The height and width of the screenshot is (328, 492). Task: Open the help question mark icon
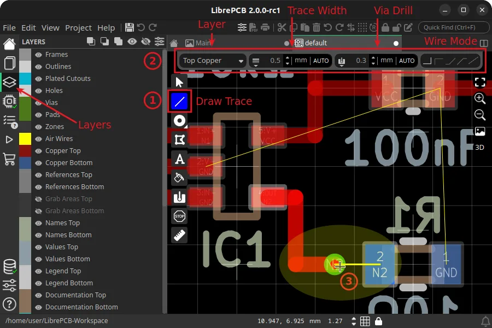coord(9,304)
